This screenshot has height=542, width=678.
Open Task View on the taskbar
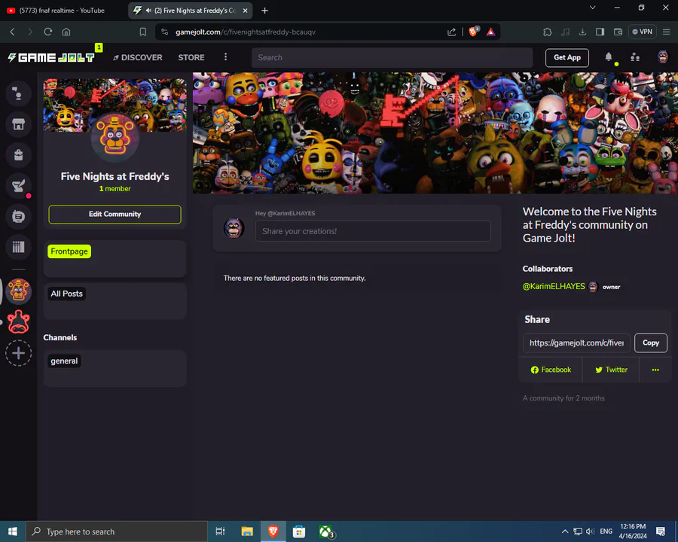(220, 531)
